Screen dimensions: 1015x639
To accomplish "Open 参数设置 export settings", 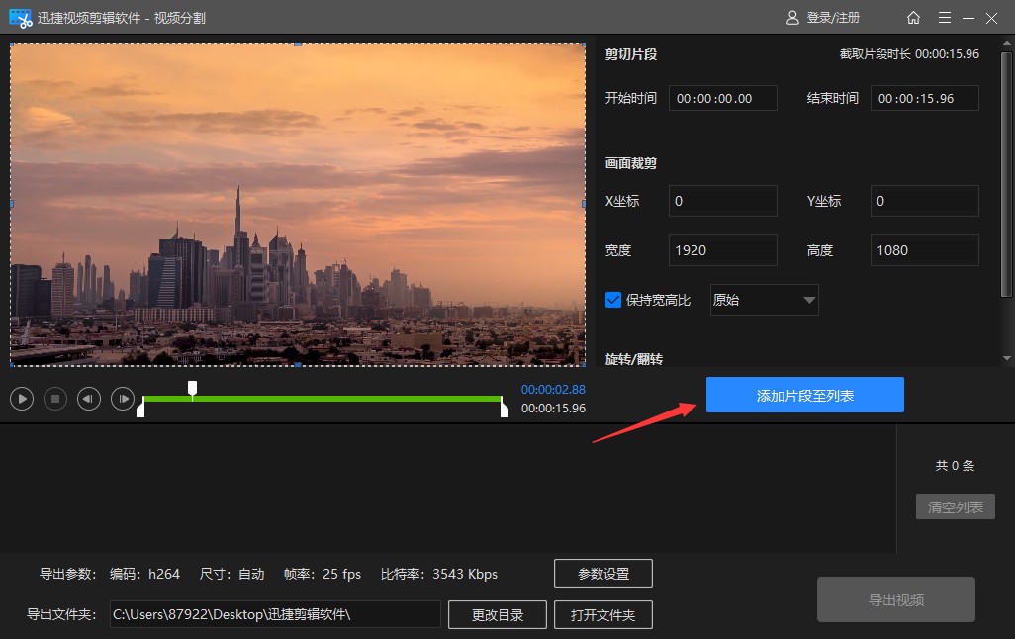I will 602,574.
